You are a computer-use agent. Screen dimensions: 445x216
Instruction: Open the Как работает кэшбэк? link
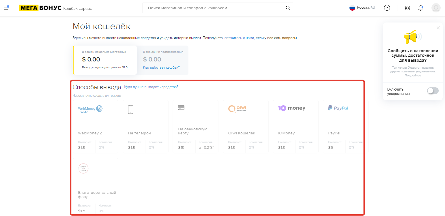tap(161, 67)
